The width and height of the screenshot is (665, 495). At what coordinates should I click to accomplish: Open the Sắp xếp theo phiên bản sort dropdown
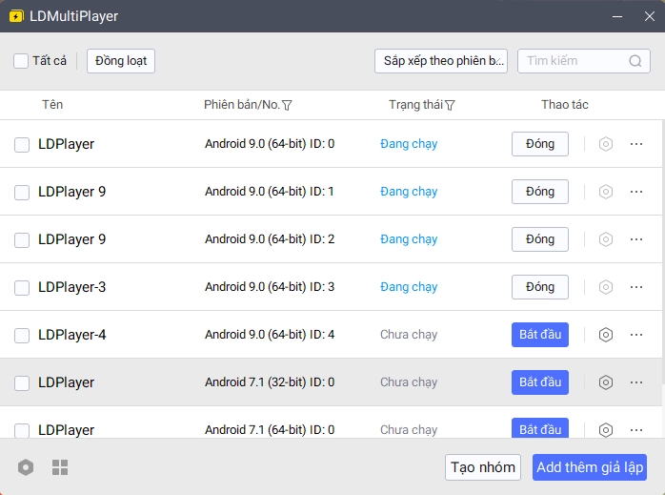click(441, 61)
